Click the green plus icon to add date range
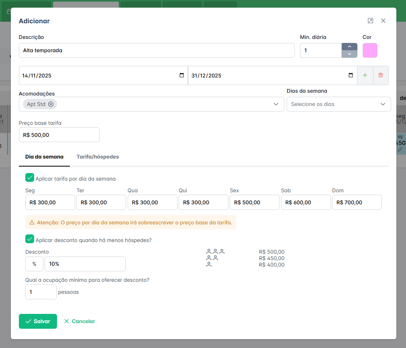The height and width of the screenshot is (348, 406). pyautogui.click(x=365, y=75)
